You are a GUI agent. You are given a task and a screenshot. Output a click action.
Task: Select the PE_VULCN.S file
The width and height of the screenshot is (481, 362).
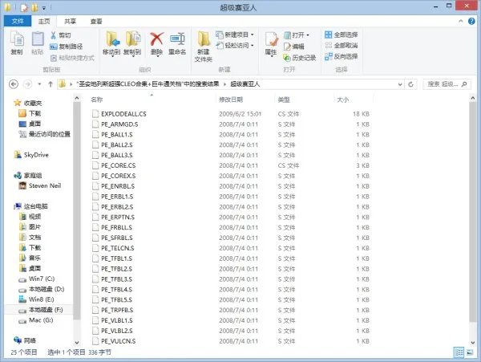point(118,341)
